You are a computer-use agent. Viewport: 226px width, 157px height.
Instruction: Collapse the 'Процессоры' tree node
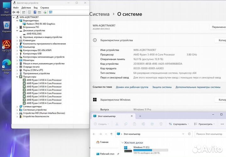pos(17,77)
